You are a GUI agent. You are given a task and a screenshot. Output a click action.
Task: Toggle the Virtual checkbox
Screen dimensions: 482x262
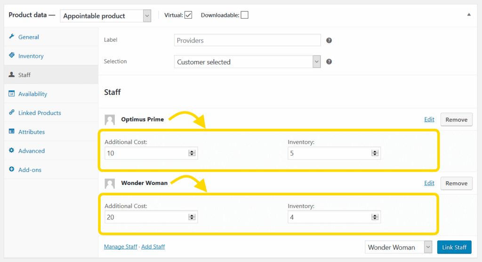[188, 15]
